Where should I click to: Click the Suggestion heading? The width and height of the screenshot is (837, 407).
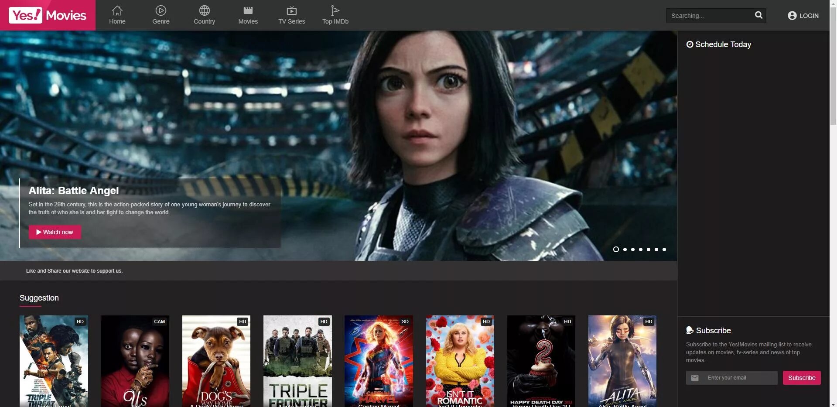(39, 298)
